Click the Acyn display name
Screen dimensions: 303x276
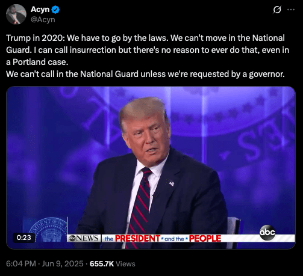click(x=40, y=10)
